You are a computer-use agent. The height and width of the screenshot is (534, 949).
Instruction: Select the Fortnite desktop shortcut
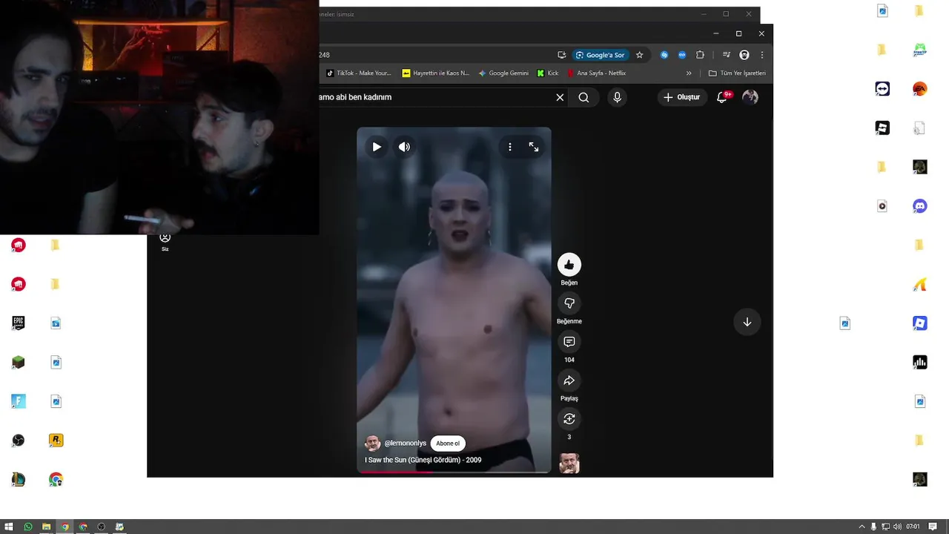[x=19, y=401]
